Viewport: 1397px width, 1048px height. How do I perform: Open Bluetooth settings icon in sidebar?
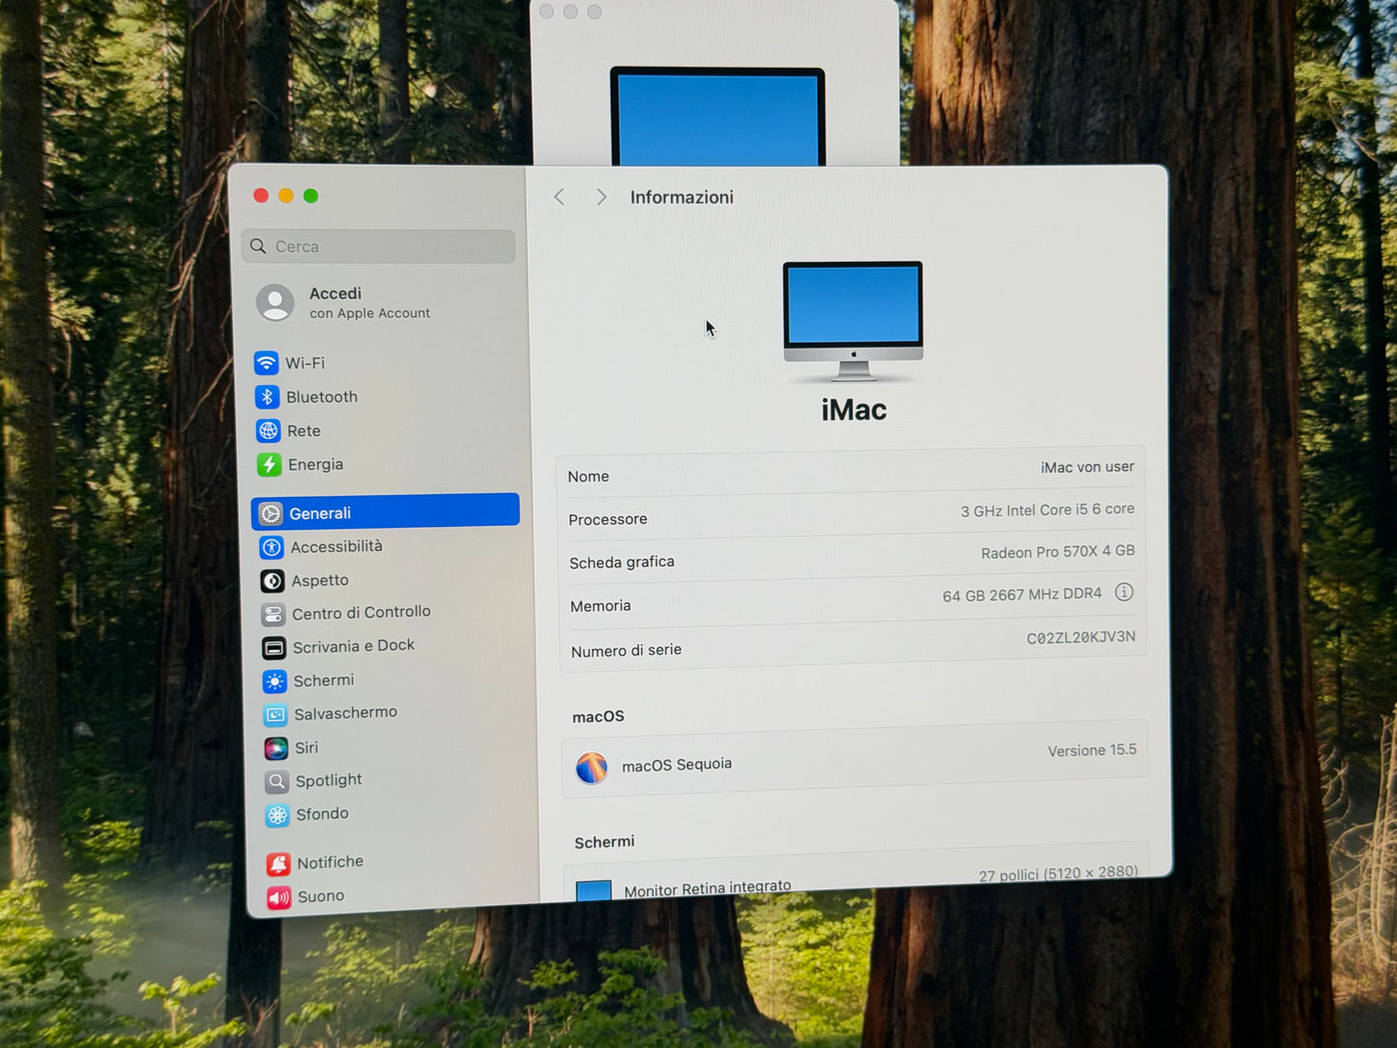pyautogui.click(x=268, y=396)
